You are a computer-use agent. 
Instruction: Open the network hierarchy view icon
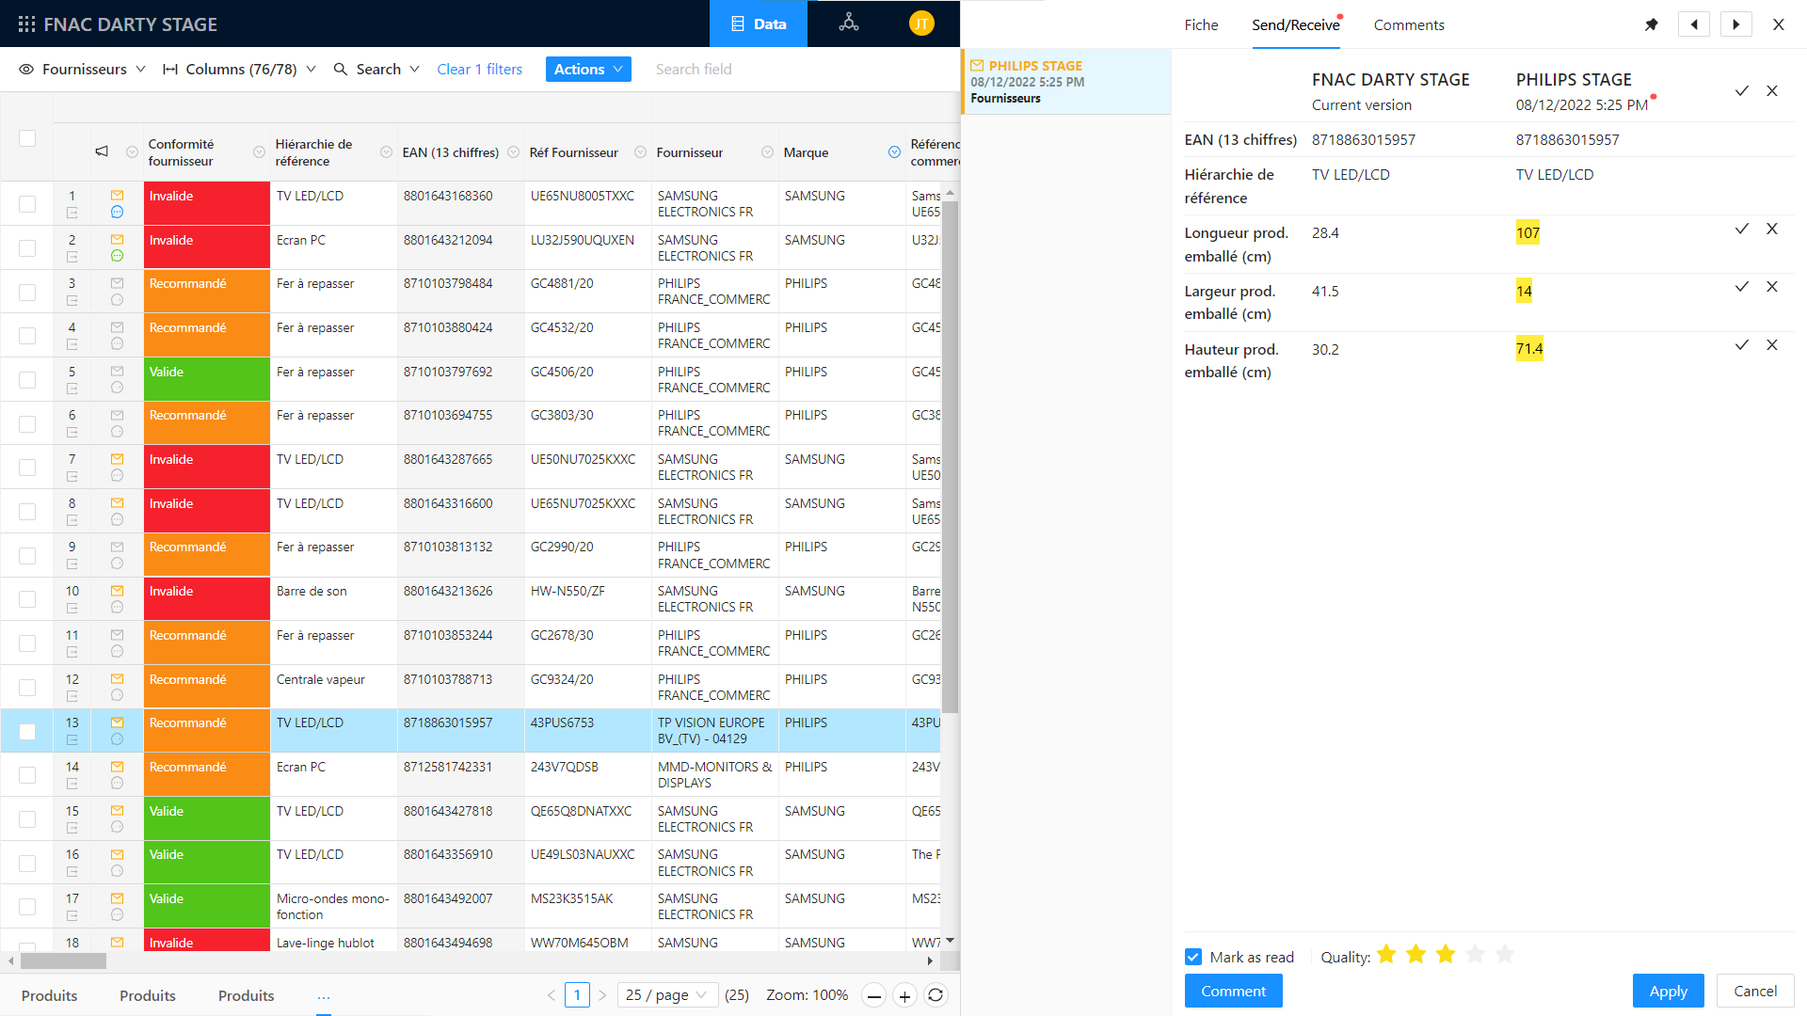pyautogui.click(x=848, y=24)
